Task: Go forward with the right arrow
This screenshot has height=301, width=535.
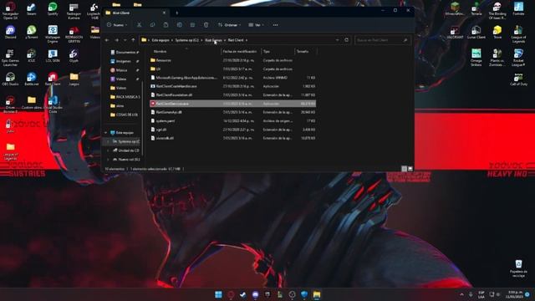Action: pos(117,40)
